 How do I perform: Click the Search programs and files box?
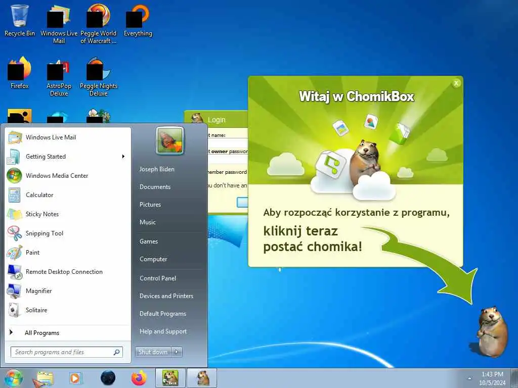[67, 352]
